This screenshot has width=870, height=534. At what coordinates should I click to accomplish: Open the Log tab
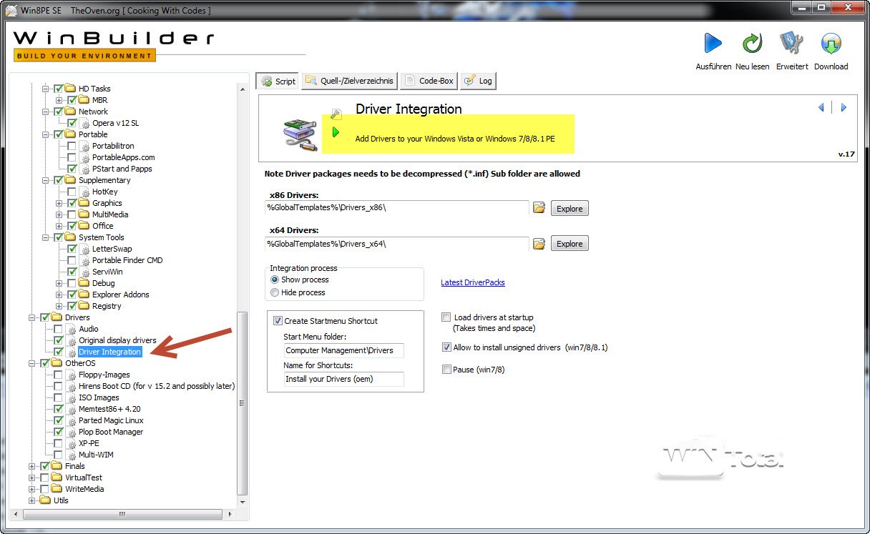478,81
